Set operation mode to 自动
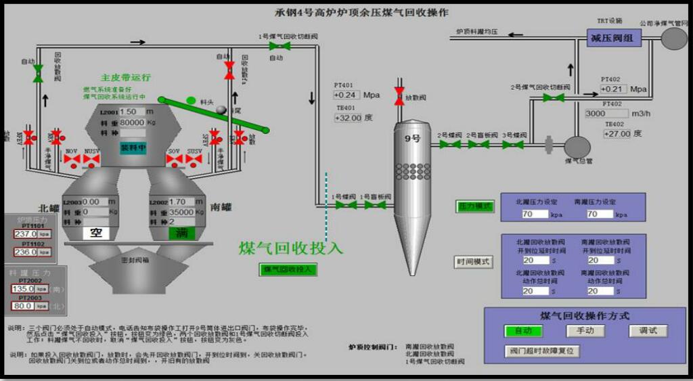The width and height of the screenshot is (693, 381). point(523,331)
